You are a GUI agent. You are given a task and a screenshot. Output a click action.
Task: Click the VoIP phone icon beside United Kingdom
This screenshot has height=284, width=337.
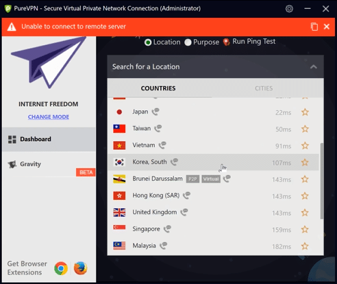point(184,212)
